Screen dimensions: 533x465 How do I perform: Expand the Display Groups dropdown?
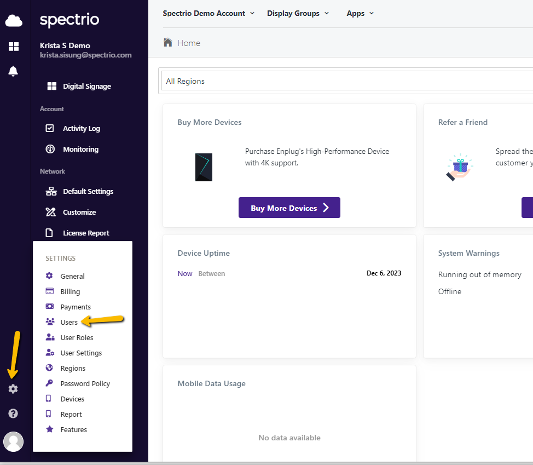click(x=298, y=13)
